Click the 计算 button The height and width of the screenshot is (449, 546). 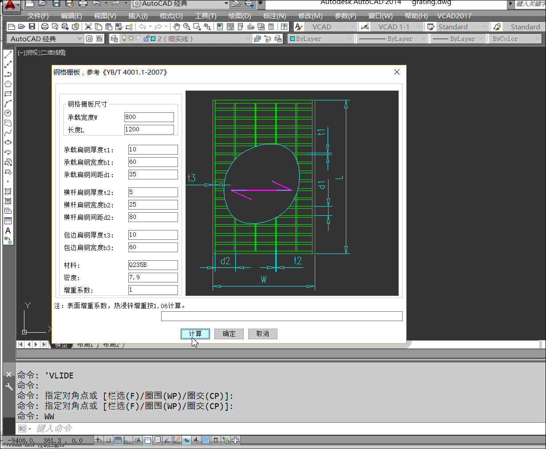coord(195,334)
